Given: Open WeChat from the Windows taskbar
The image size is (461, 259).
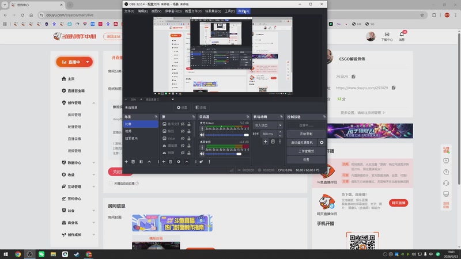Looking at the screenshot, I should [x=41, y=254].
